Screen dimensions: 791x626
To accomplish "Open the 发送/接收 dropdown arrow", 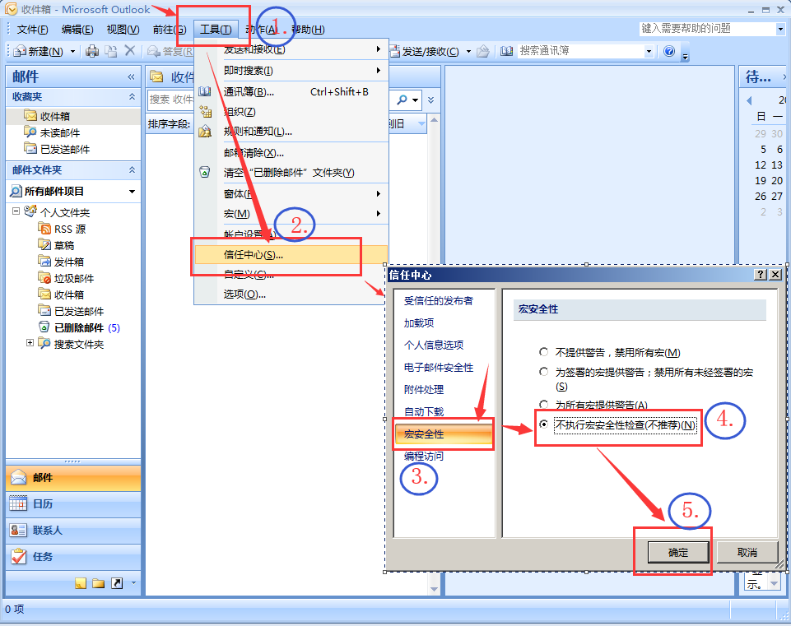I will pos(468,51).
